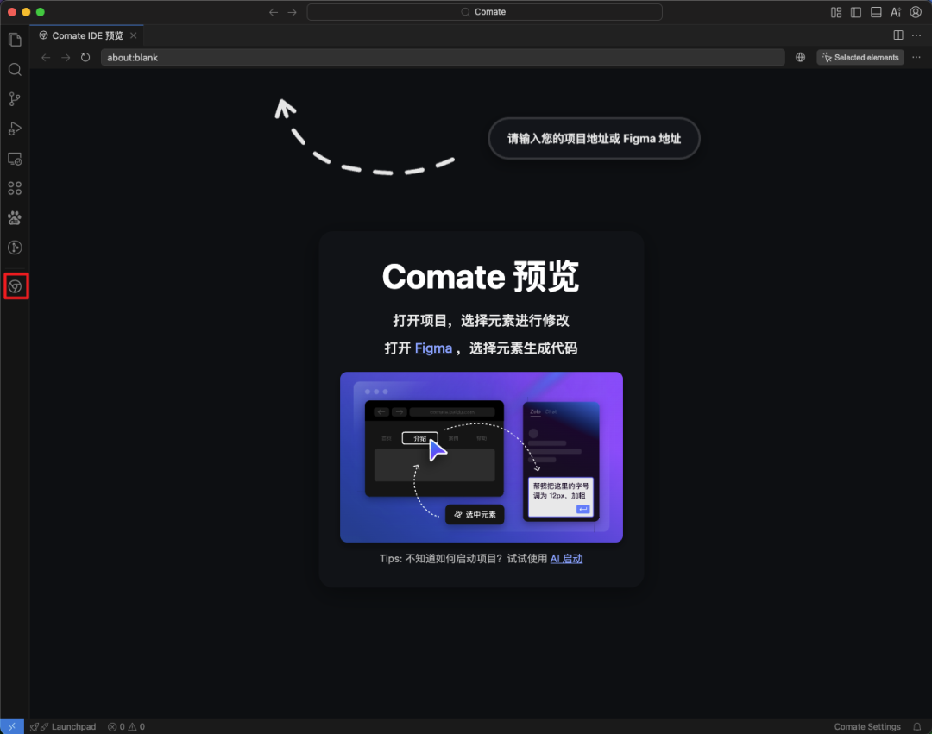
Task: Open the circular git graph icon
Action: [x=15, y=248]
